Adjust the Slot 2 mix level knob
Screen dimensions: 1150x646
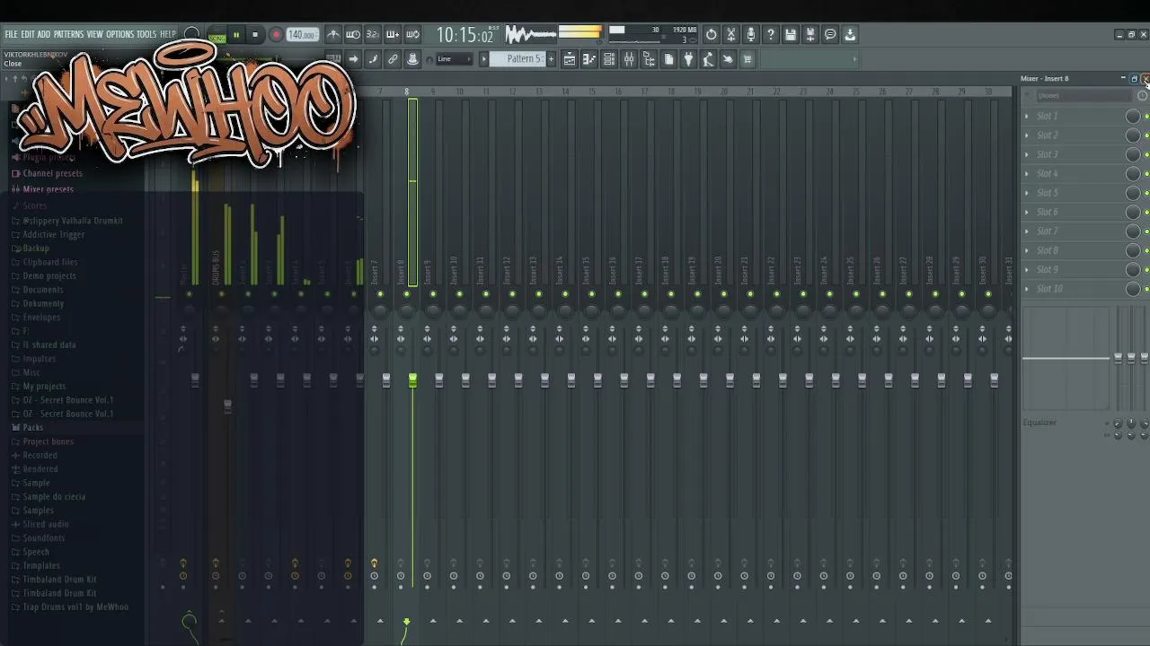coord(1133,135)
